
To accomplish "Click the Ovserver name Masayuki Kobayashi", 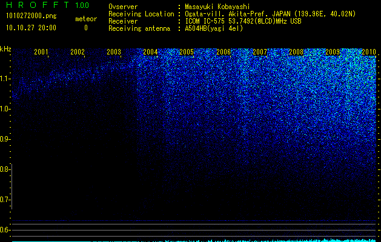I will [x=217, y=7].
